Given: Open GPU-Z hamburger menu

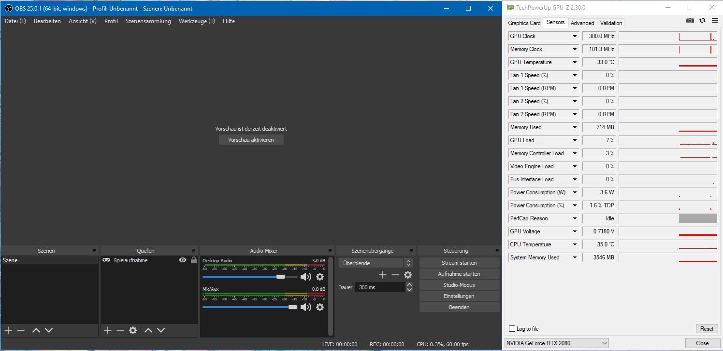Looking at the screenshot, I should (x=715, y=20).
